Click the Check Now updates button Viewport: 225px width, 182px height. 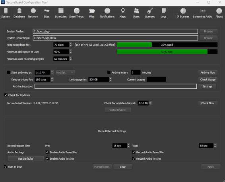tap(208, 103)
